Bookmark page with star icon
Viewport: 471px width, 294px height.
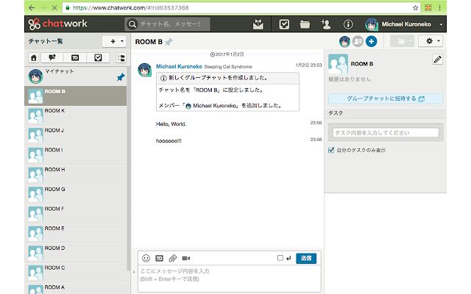(415, 8)
